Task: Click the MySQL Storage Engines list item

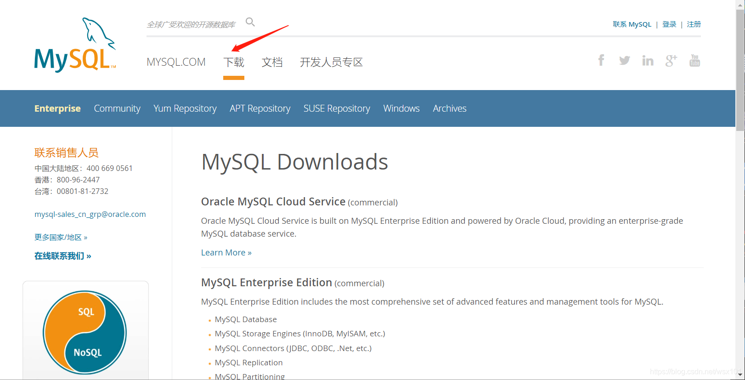Action: (x=300, y=334)
